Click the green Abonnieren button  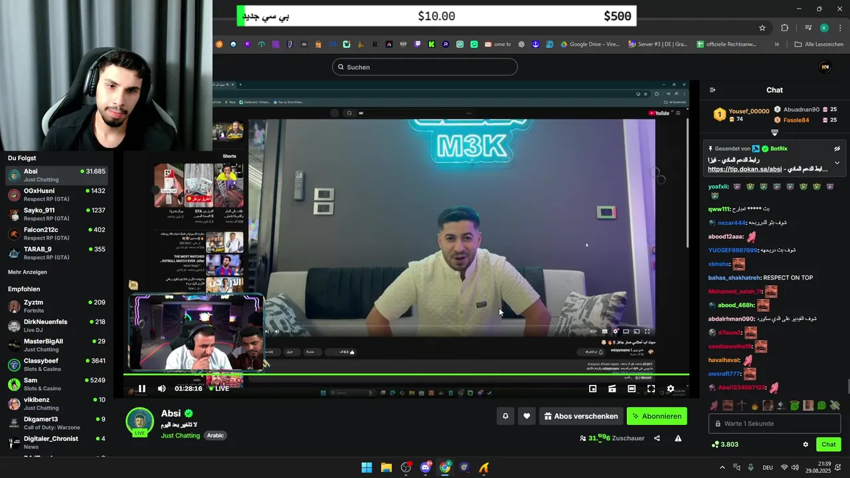pos(657,416)
